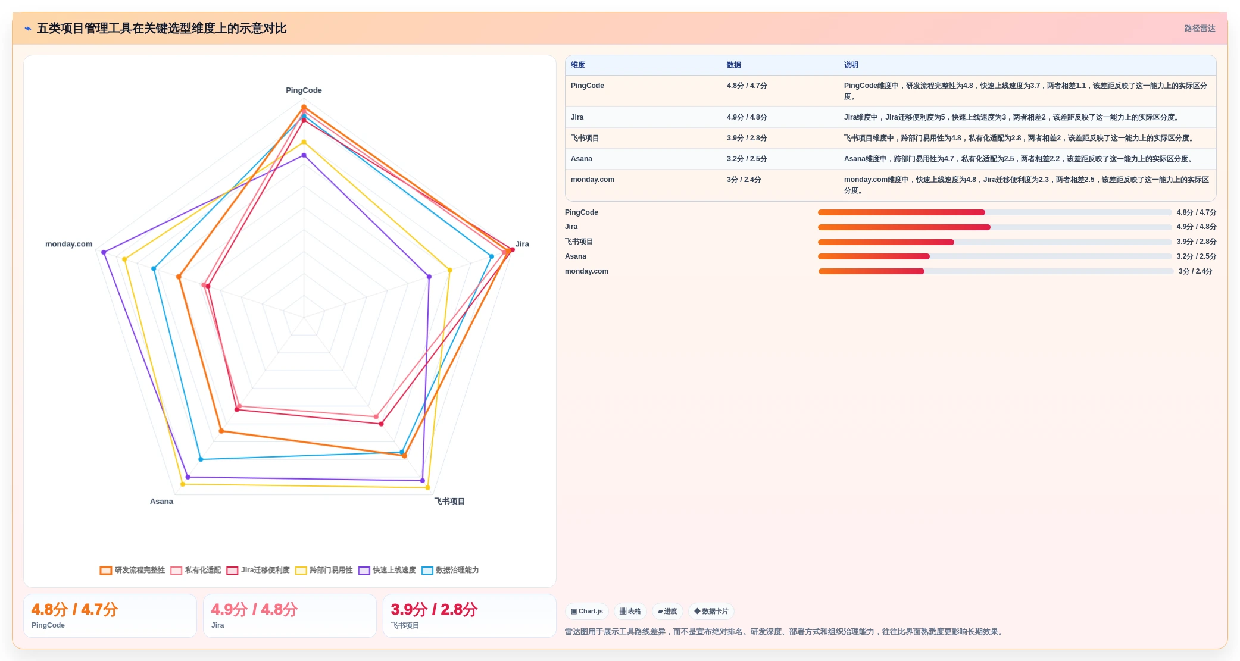Click the orange 研发流程完整性 legend swatch

click(106, 570)
